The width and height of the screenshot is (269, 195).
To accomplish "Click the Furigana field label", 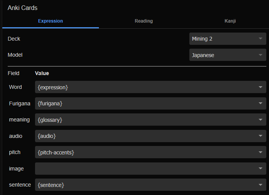I will tap(20, 103).
